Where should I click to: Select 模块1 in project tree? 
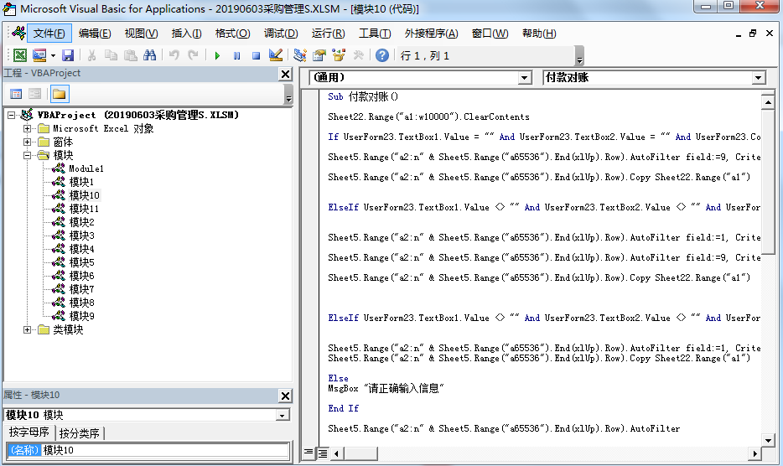point(81,183)
